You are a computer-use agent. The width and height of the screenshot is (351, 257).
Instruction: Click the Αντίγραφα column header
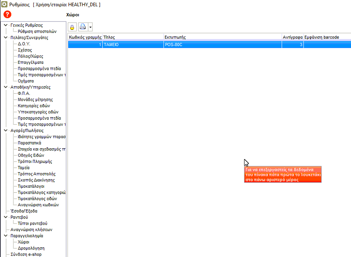293,37
